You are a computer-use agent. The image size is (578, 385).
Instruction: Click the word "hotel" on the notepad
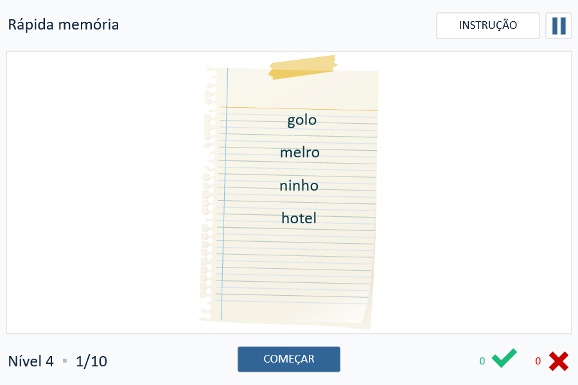tap(299, 218)
